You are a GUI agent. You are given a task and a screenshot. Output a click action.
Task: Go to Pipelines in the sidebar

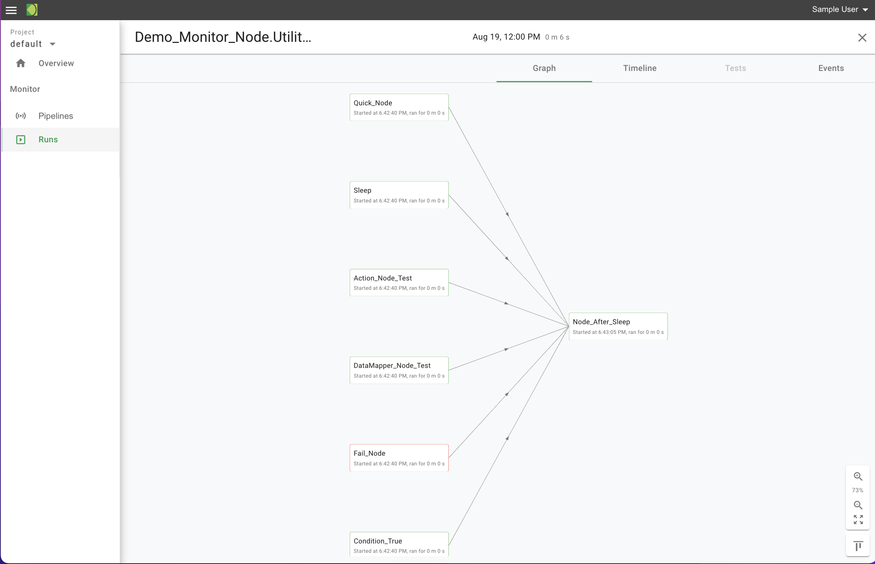click(56, 116)
